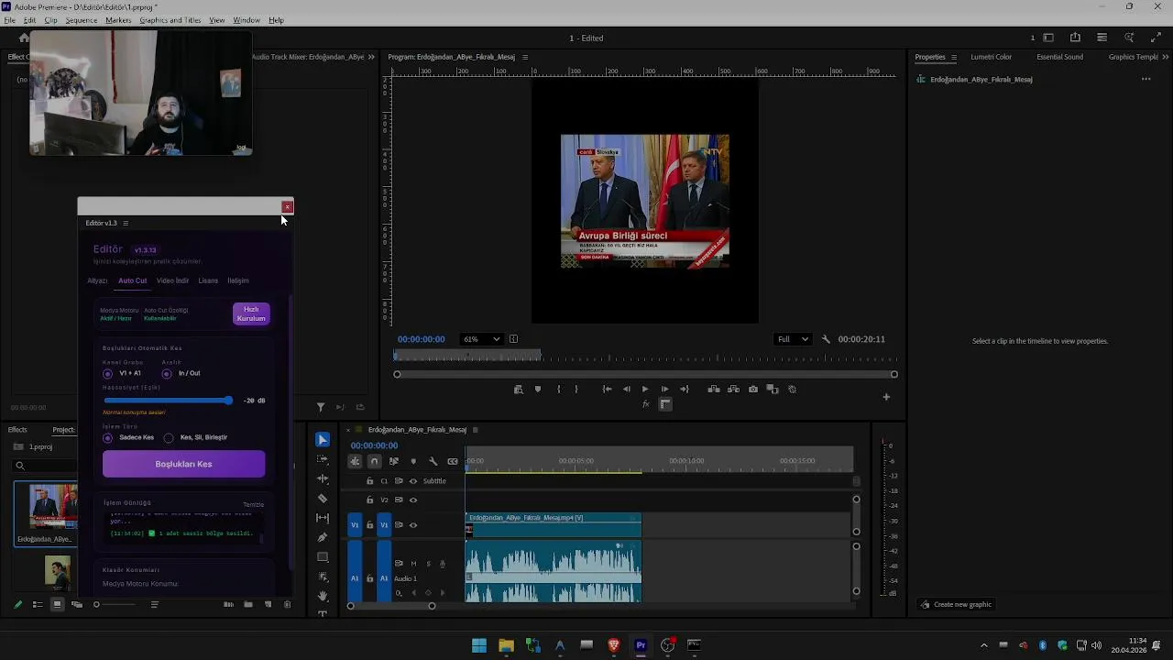Image resolution: width=1173 pixels, height=660 pixels.
Task: Switch to Video İndir tab
Action: tap(172, 280)
